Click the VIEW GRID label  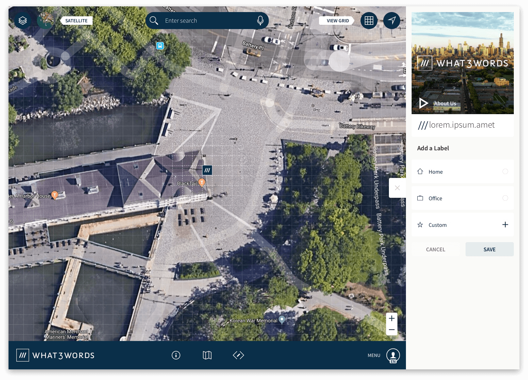pyautogui.click(x=337, y=21)
